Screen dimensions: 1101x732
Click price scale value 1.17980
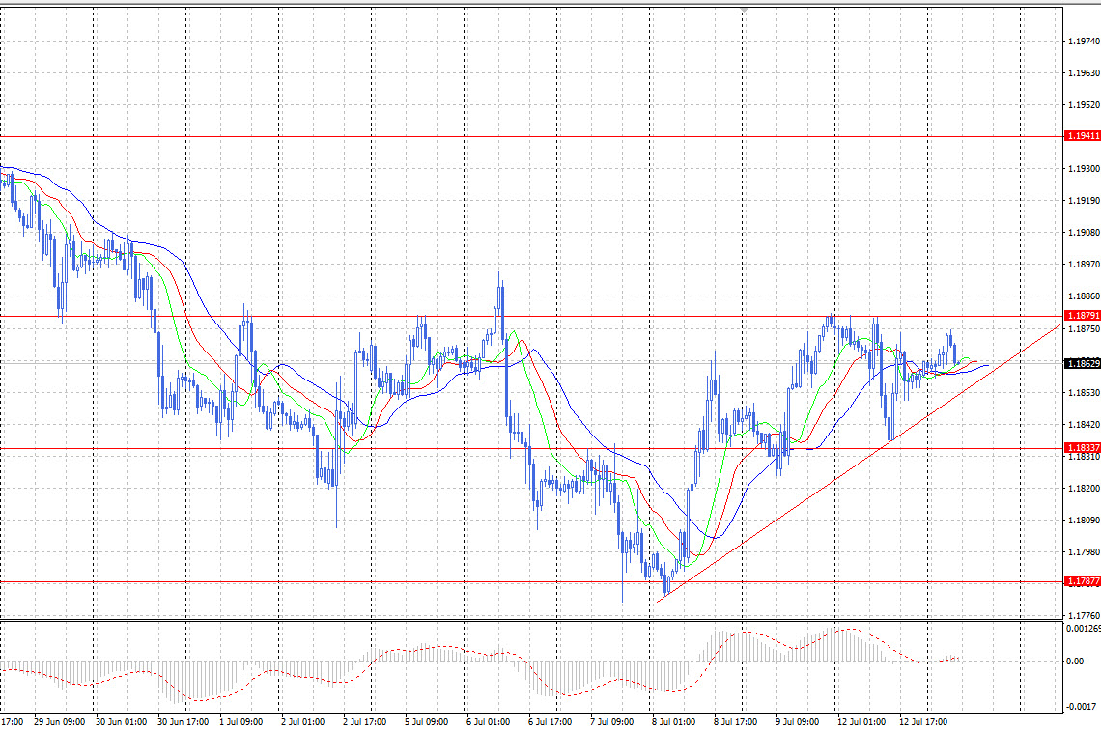pyautogui.click(x=1084, y=552)
